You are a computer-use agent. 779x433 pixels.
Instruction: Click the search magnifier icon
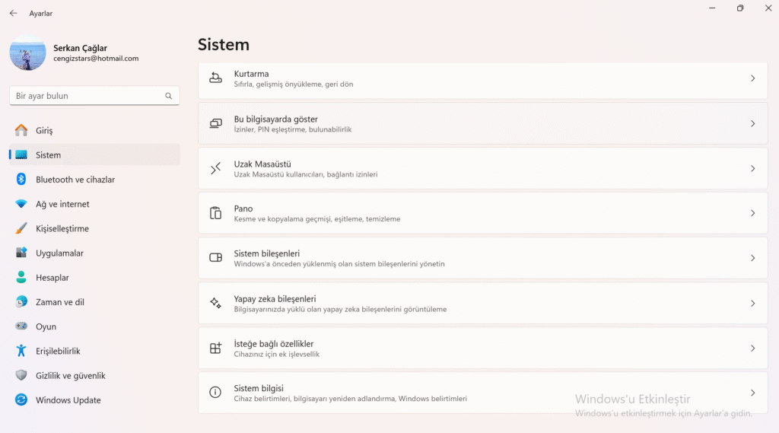point(168,97)
